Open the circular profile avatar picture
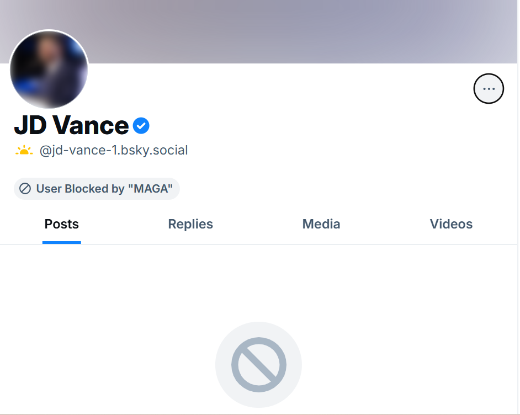 (49, 69)
